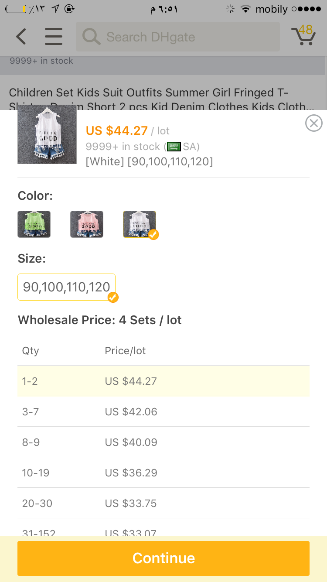
Task: Tap the SA country flag icon
Action: click(x=174, y=147)
